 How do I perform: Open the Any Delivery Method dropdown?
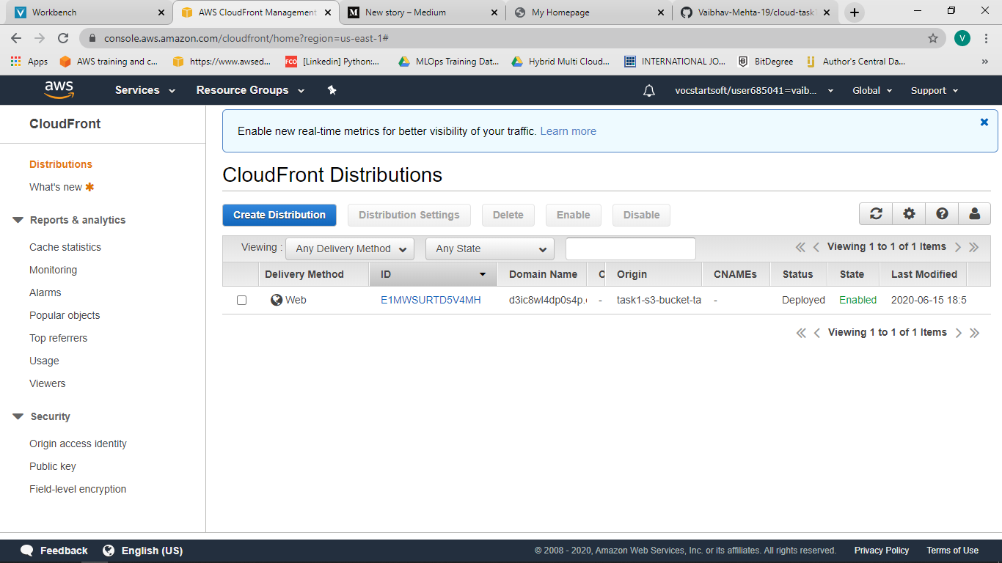(x=349, y=249)
